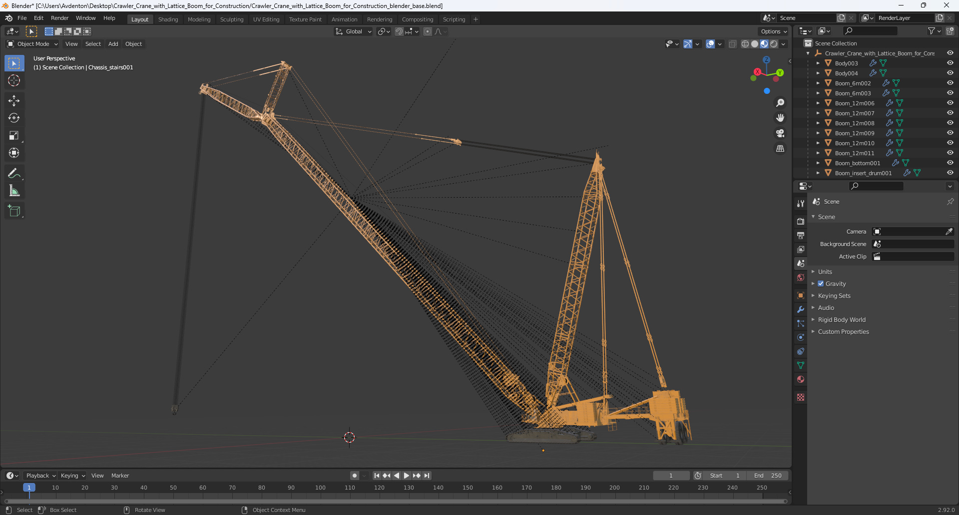This screenshot has width=959, height=515.
Task: Activate the 3D Cursor tool
Action: [x=14, y=81]
